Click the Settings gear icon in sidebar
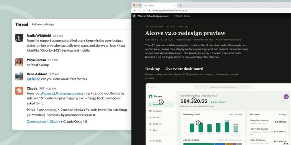The height and width of the screenshot is (145, 291). click(150, 141)
